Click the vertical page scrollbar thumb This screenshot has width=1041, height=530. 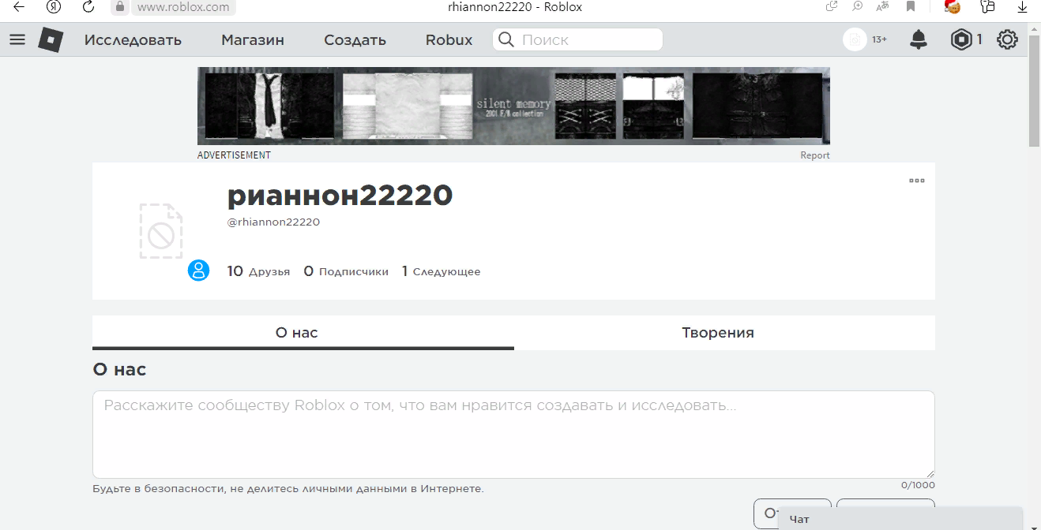pyautogui.click(x=1034, y=91)
